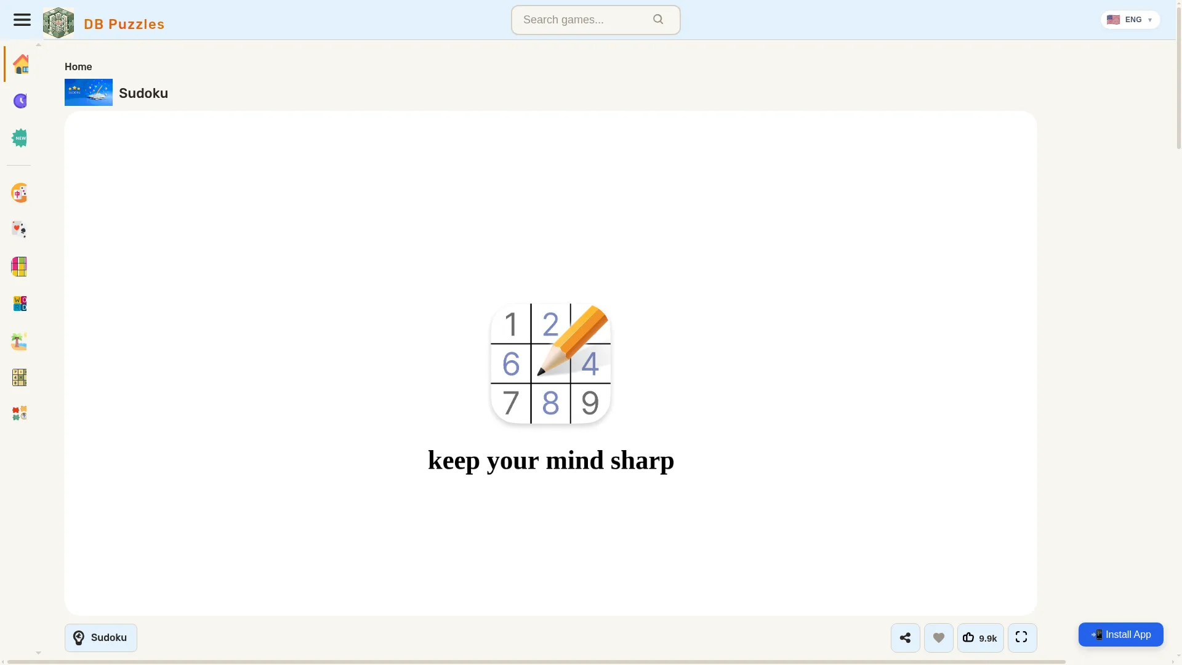The image size is (1182, 665).
Task: Click the US flag language icon
Action: point(1113,20)
